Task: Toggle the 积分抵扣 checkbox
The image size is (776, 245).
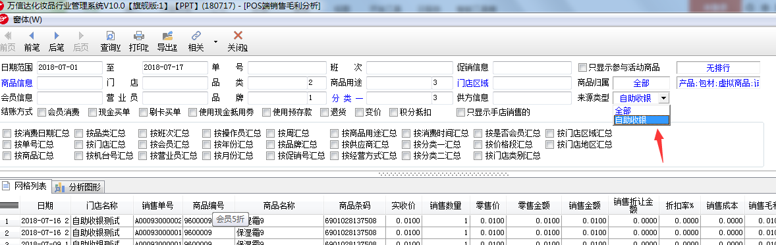Action: (x=393, y=113)
